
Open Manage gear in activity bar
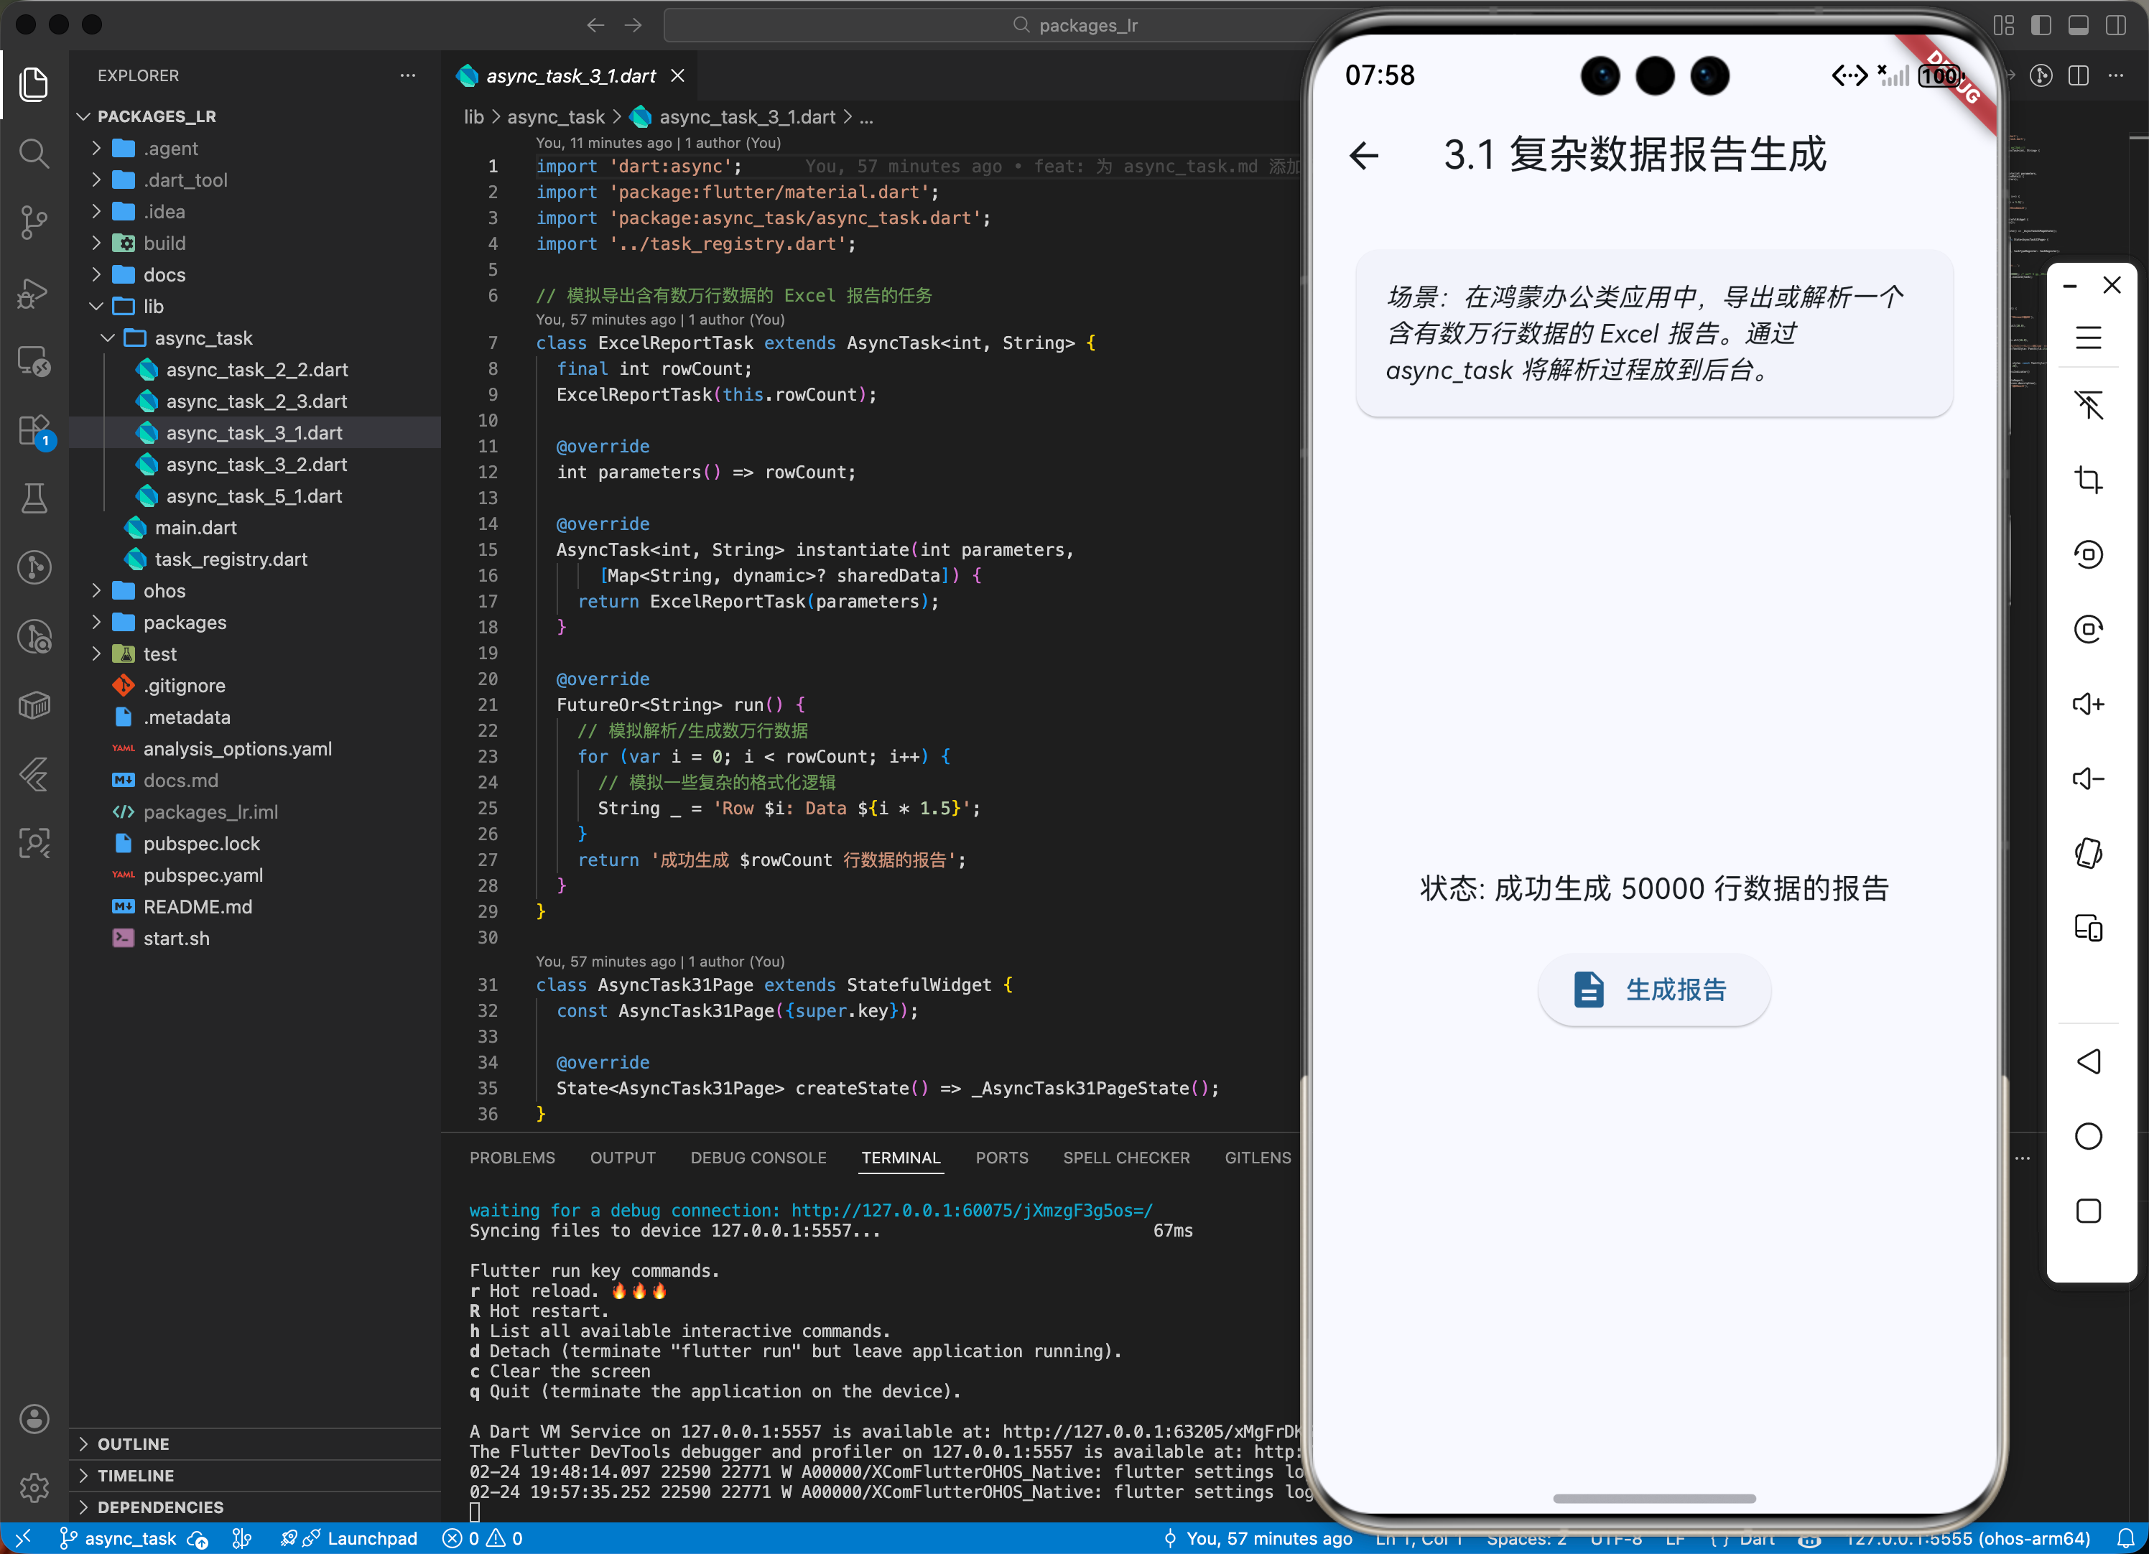34,1486
